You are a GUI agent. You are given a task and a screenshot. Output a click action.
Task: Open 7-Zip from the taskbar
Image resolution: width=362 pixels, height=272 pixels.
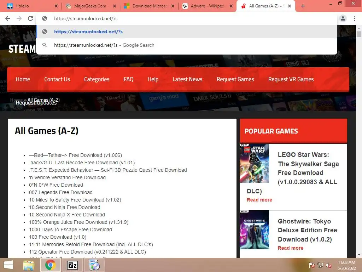72,265
